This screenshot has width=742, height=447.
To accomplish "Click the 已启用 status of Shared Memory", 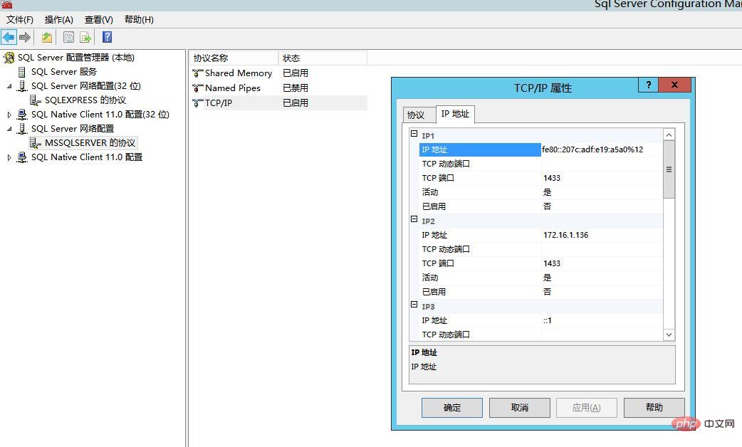I will (x=296, y=73).
